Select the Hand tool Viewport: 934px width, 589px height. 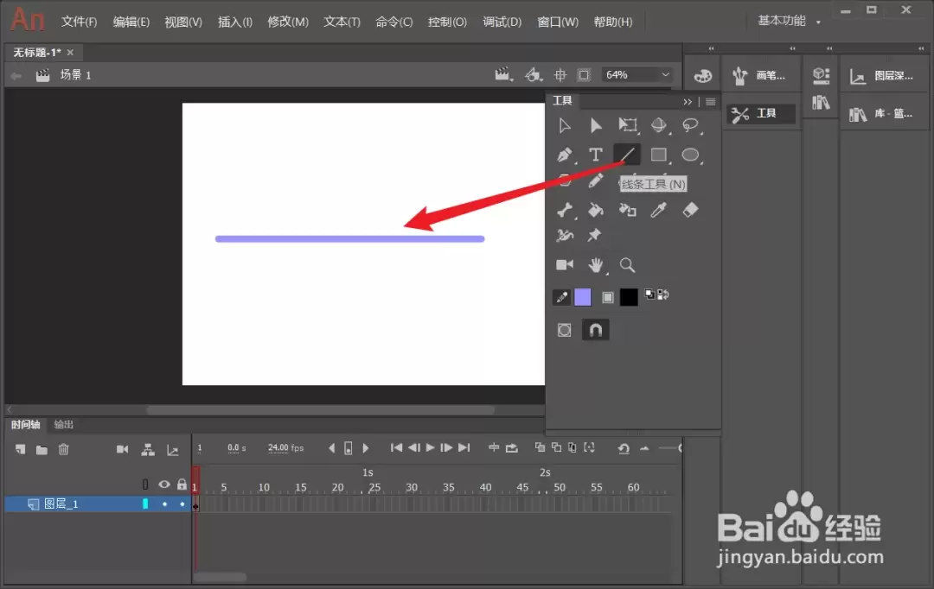pos(595,265)
